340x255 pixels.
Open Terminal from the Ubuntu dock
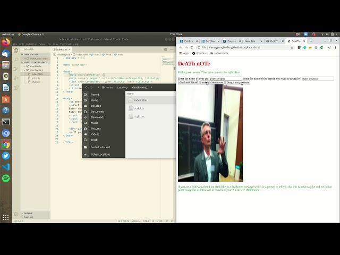(6, 122)
